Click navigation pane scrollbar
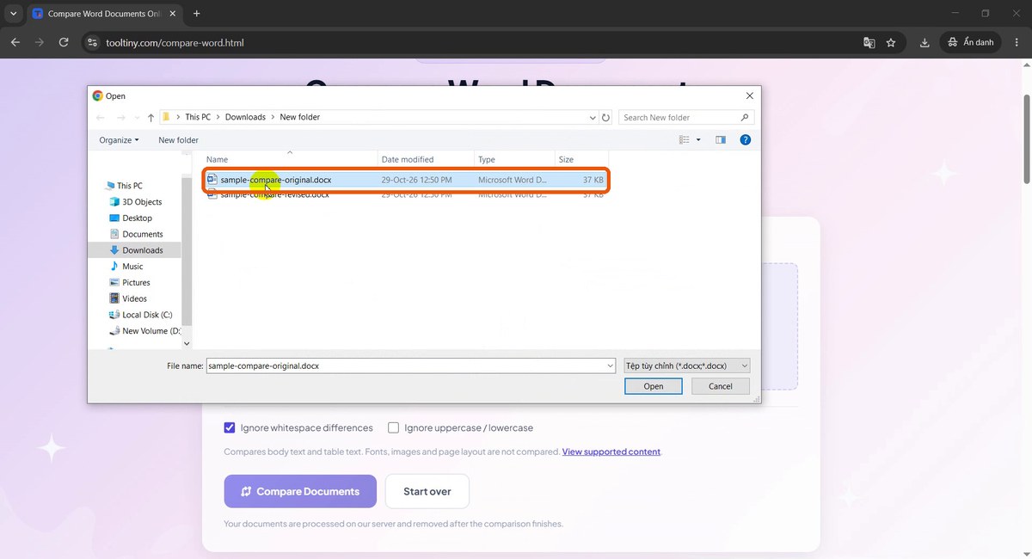1032x559 pixels. [187, 251]
